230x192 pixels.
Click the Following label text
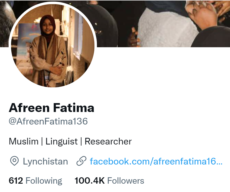tap(44, 181)
